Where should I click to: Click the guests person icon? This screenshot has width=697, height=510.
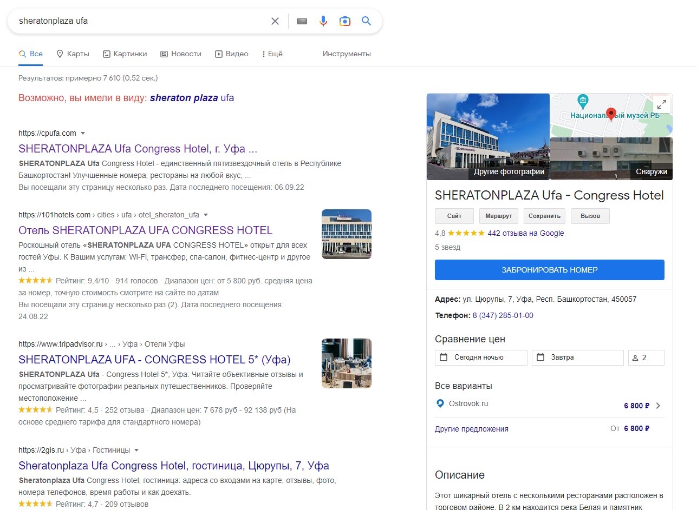[635, 358]
